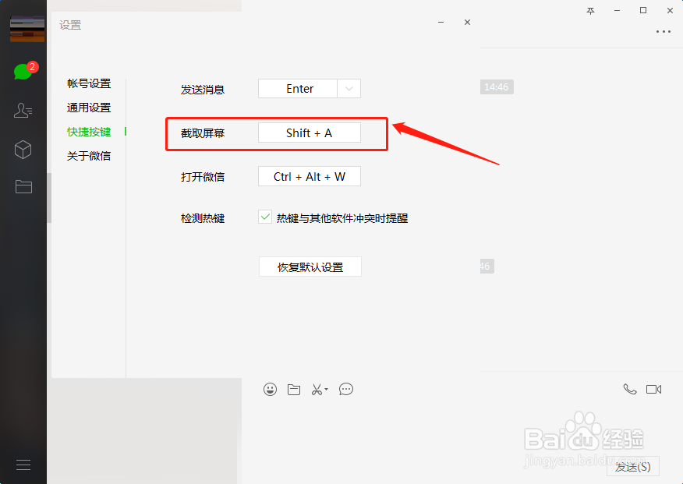This screenshot has width=683, height=484.
Task: Start a voice call with phone icon
Action: [630, 389]
